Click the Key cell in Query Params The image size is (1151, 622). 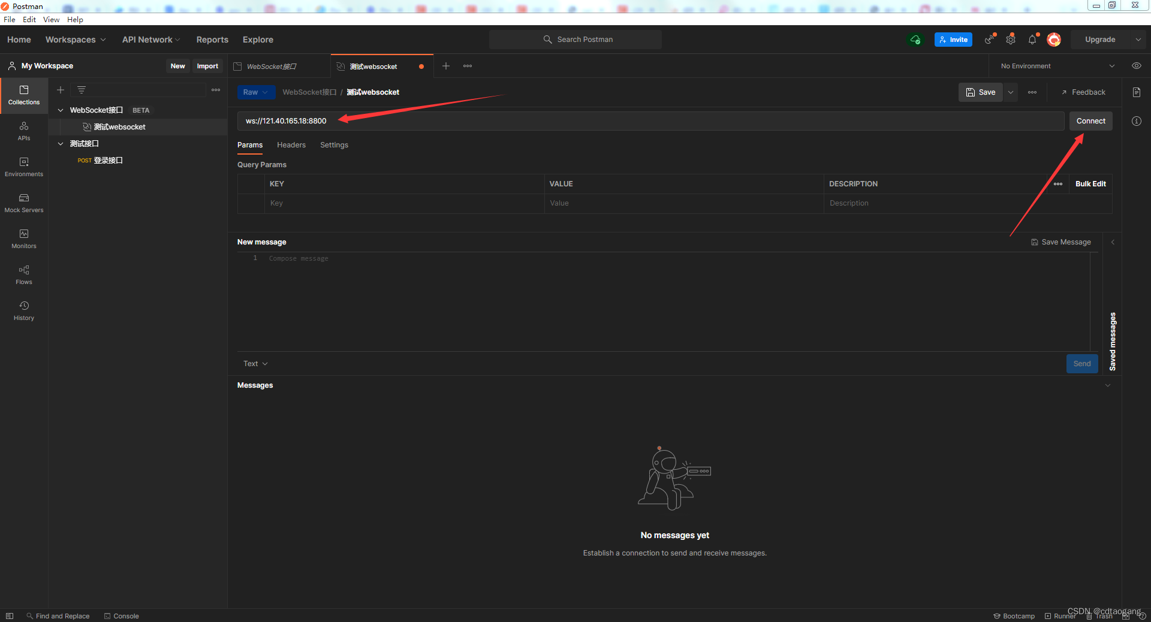(x=405, y=203)
